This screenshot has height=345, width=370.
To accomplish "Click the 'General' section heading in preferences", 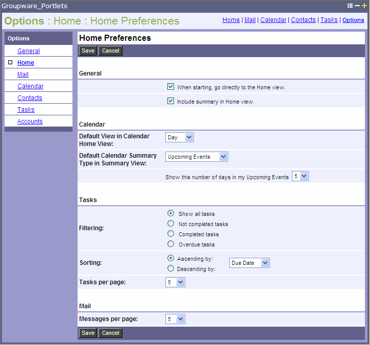I will point(90,73).
